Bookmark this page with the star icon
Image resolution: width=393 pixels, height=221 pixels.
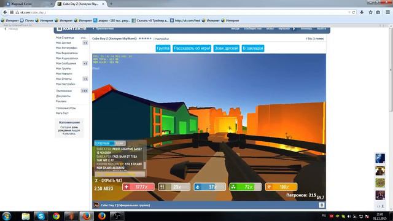click(370, 12)
